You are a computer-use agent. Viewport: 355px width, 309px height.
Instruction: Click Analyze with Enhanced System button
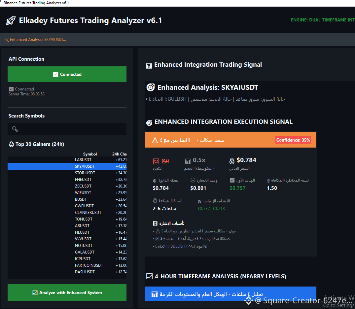pos(67,292)
